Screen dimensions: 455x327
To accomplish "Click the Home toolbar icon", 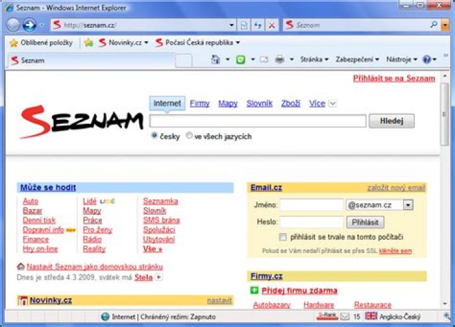I will pyautogui.click(x=215, y=59).
